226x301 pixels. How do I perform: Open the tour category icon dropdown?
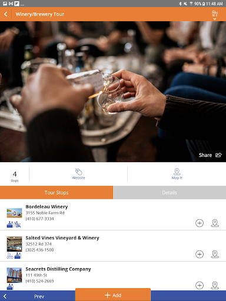pyautogui.click(x=215, y=15)
